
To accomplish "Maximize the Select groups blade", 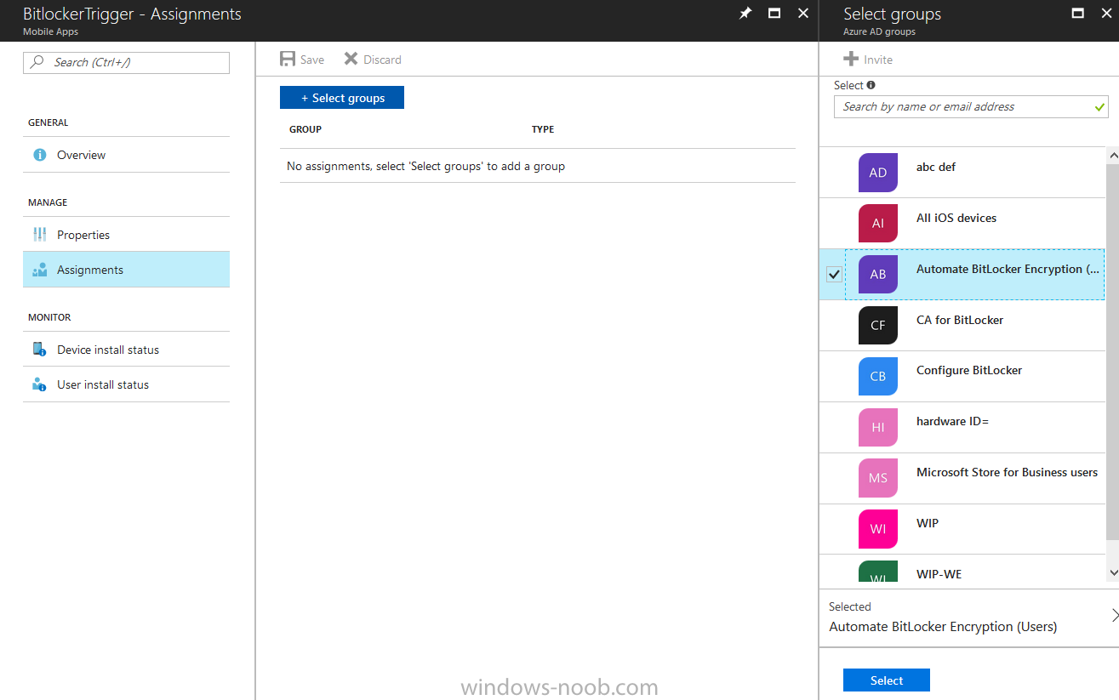I will (1077, 14).
